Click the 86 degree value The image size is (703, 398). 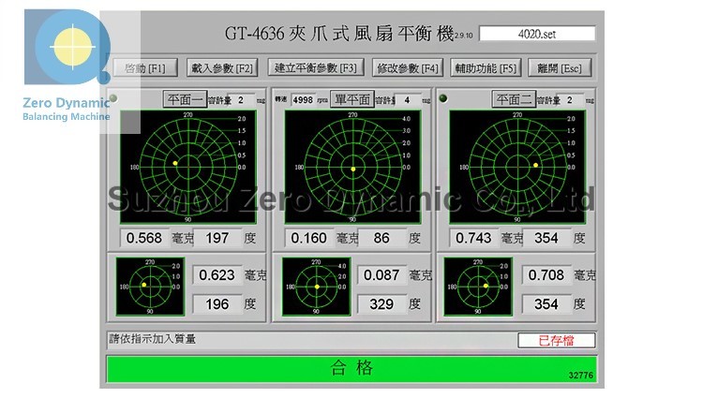point(382,238)
